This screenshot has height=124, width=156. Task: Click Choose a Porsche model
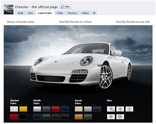(x=21, y=22)
